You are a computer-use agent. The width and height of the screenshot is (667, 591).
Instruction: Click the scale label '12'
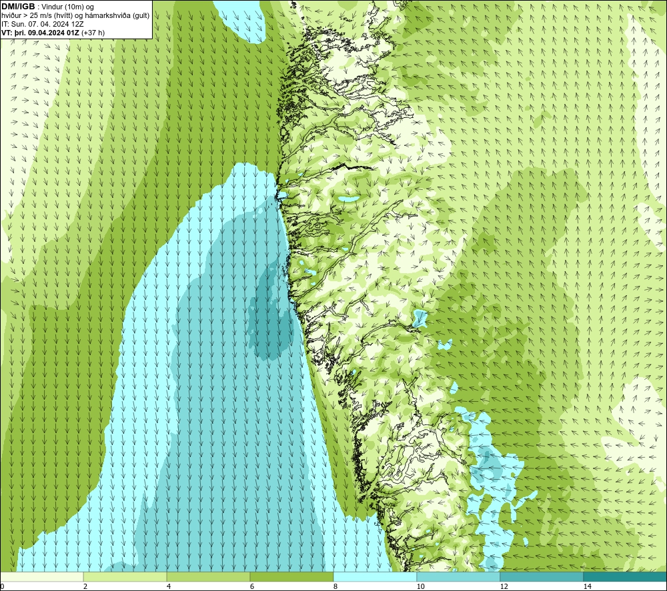(x=504, y=586)
